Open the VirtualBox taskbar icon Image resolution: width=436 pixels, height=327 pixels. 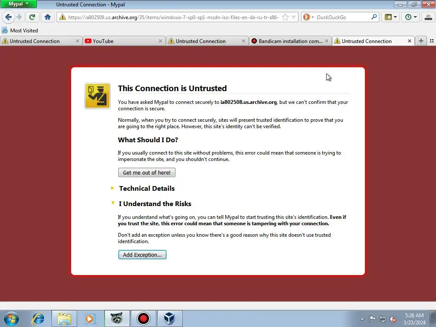(169, 318)
